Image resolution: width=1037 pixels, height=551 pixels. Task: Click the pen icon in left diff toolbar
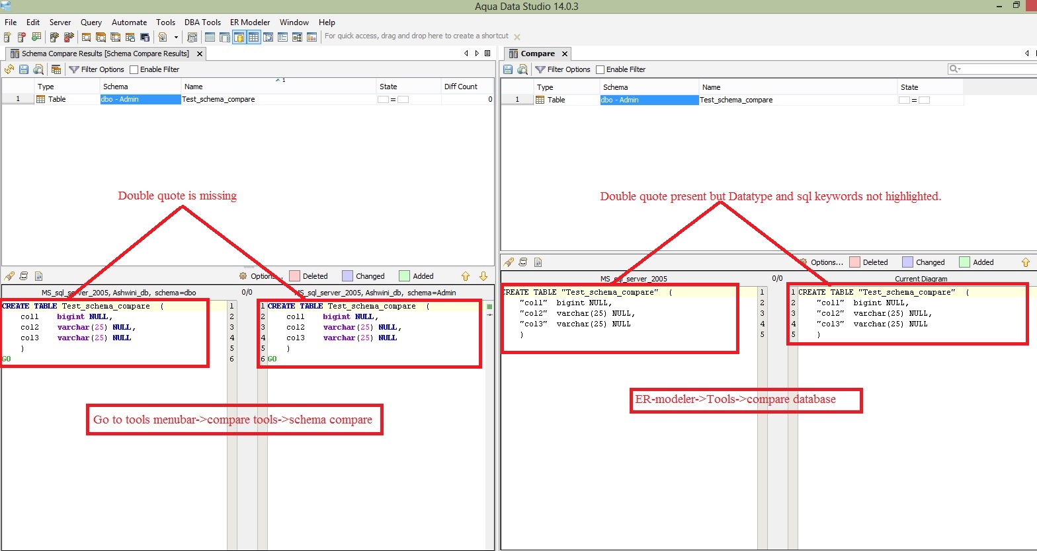click(x=9, y=276)
